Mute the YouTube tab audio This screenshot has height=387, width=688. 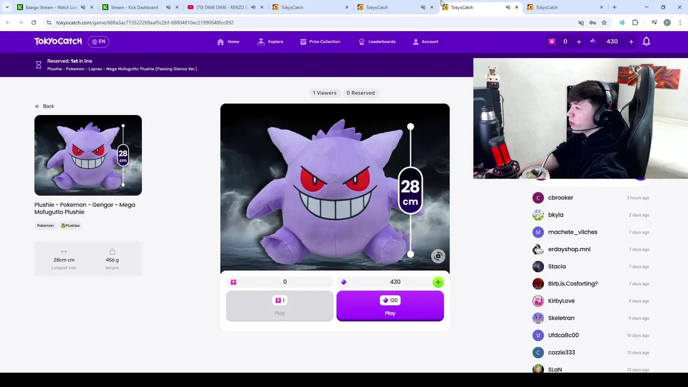coord(253,8)
